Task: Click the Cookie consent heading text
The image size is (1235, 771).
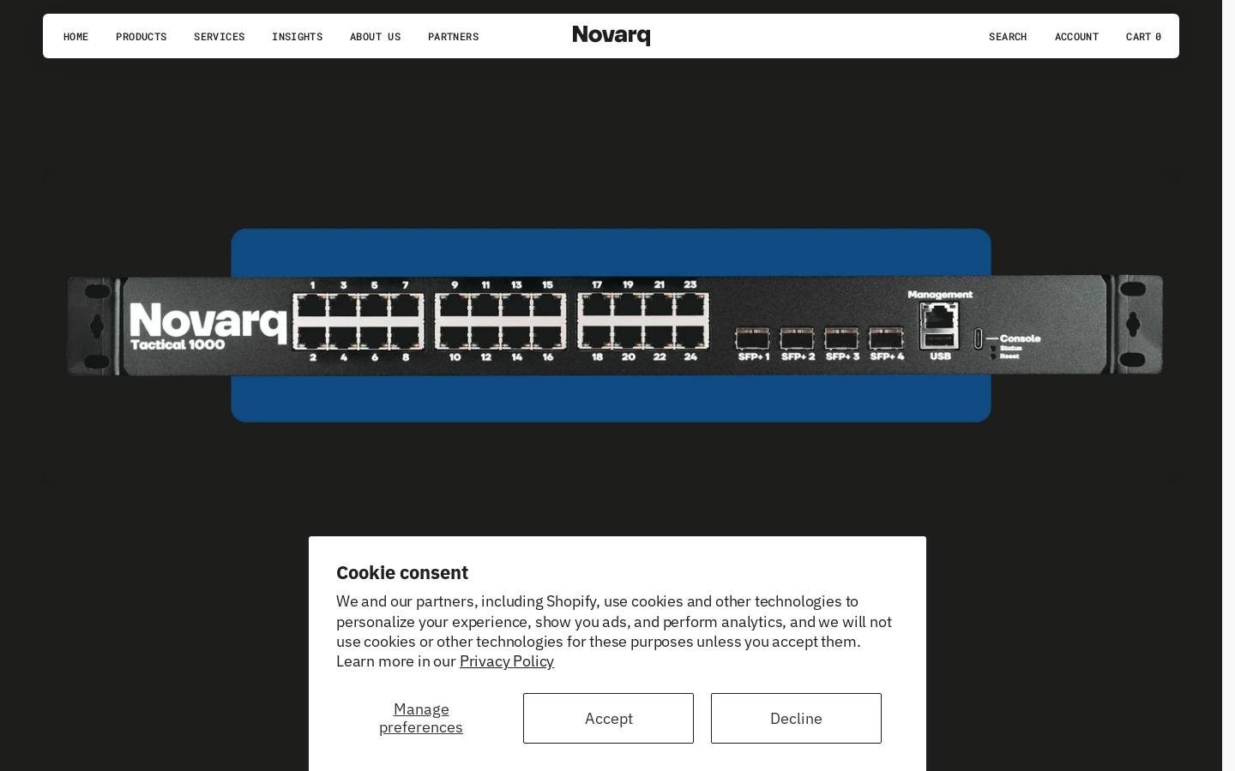Action: tap(402, 572)
